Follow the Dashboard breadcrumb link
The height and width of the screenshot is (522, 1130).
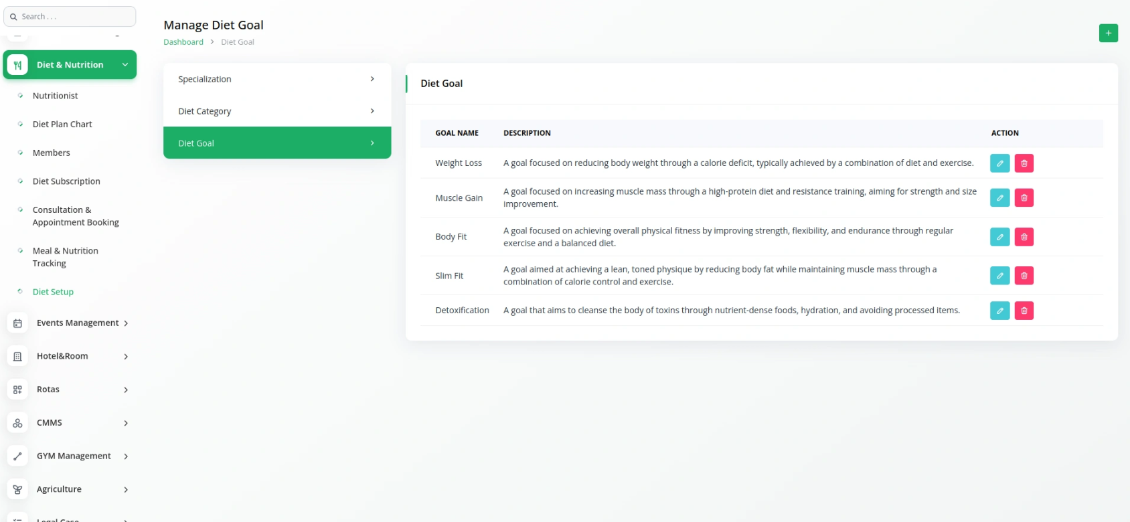[x=183, y=42]
